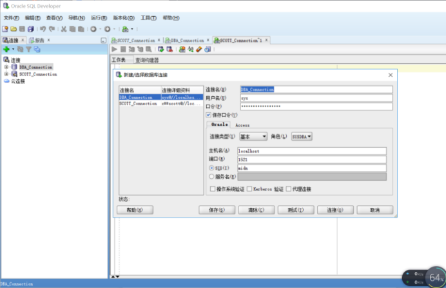
Task: Click the Clear eraser icon in worksheet toolbar
Action: point(199,49)
